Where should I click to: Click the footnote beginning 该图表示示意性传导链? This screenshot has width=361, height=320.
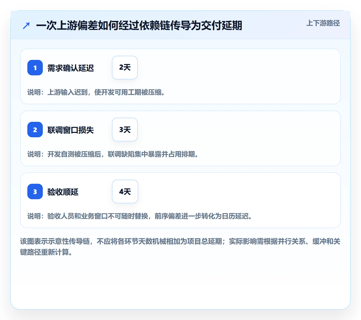coord(180,247)
